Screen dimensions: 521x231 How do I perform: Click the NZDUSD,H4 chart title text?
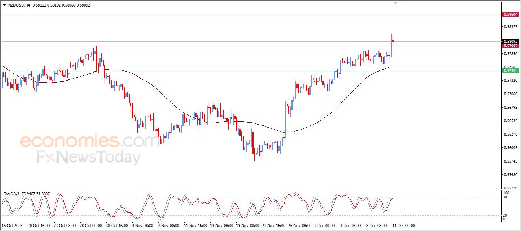(x=19, y=5)
